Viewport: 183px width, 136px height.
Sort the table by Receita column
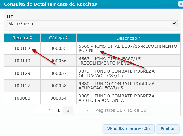coord(22,38)
